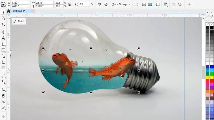Click the Y position field
This screenshot has height=120, width=214.
(20, 6)
